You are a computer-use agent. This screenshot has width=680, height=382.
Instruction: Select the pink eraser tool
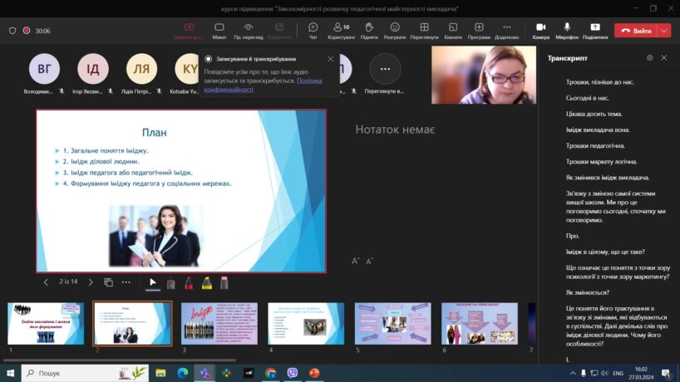tap(224, 282)
